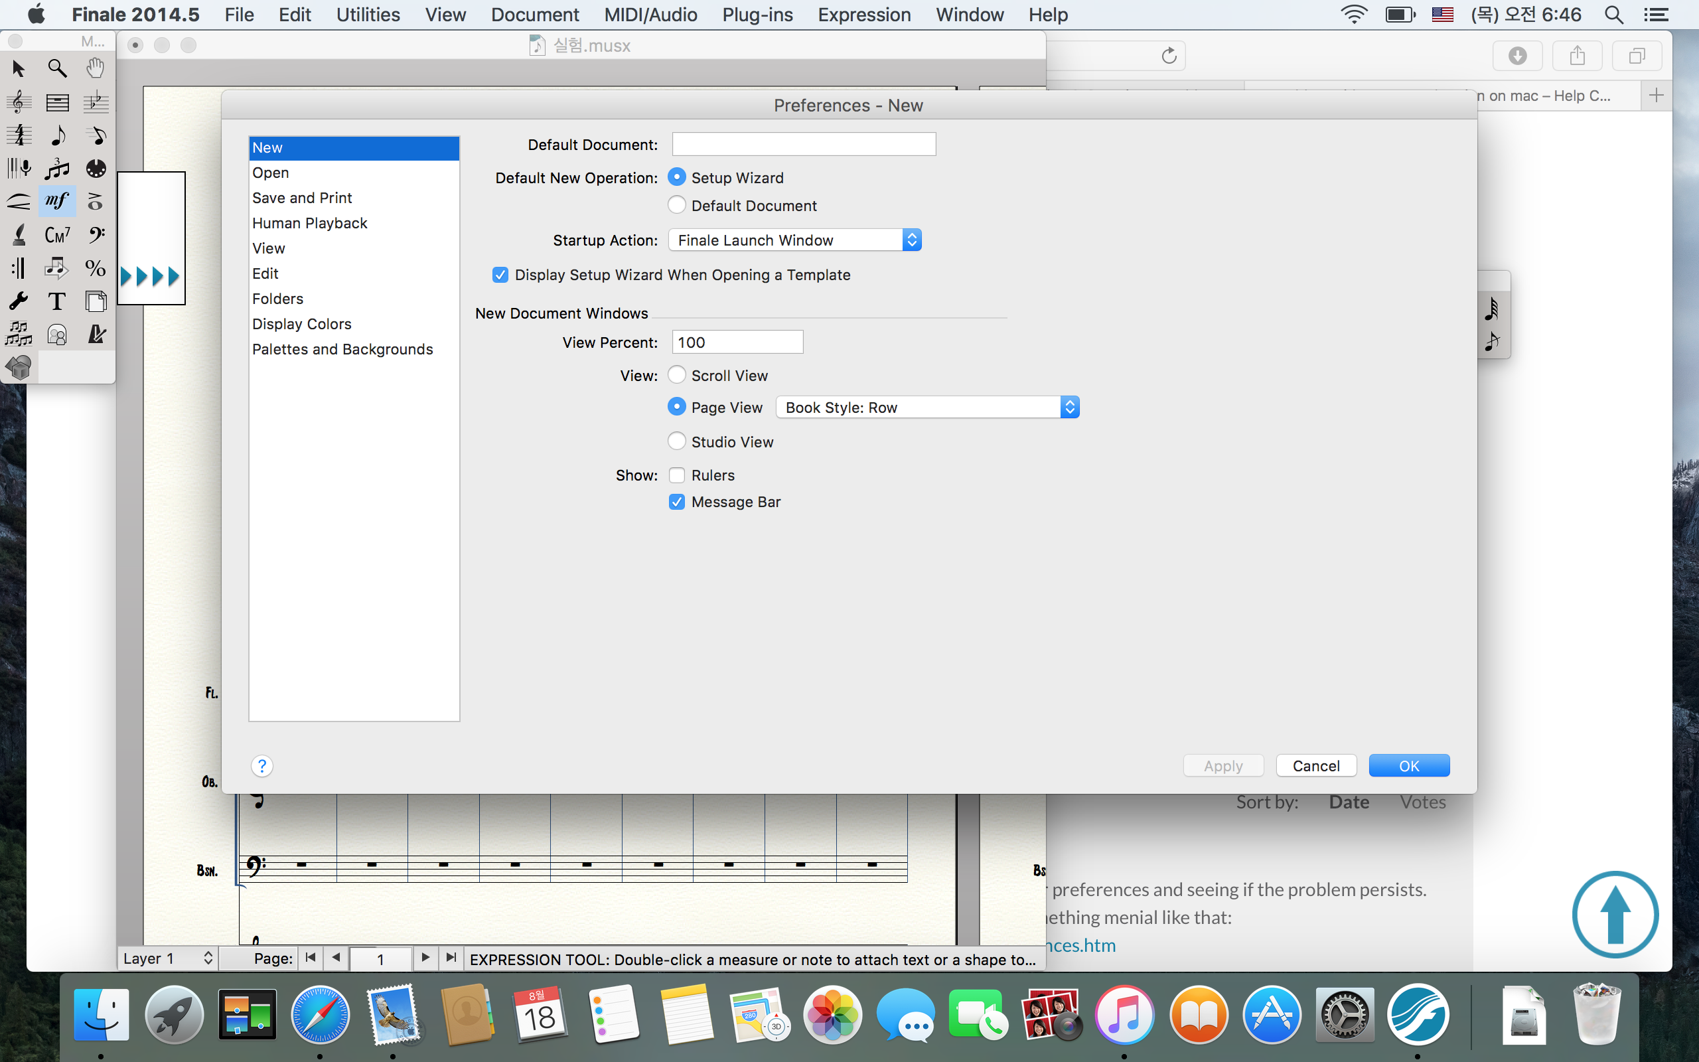Select the Smart Shape hairpin tool
Screen dimensions: 1699x1062
tap(19, 202)
